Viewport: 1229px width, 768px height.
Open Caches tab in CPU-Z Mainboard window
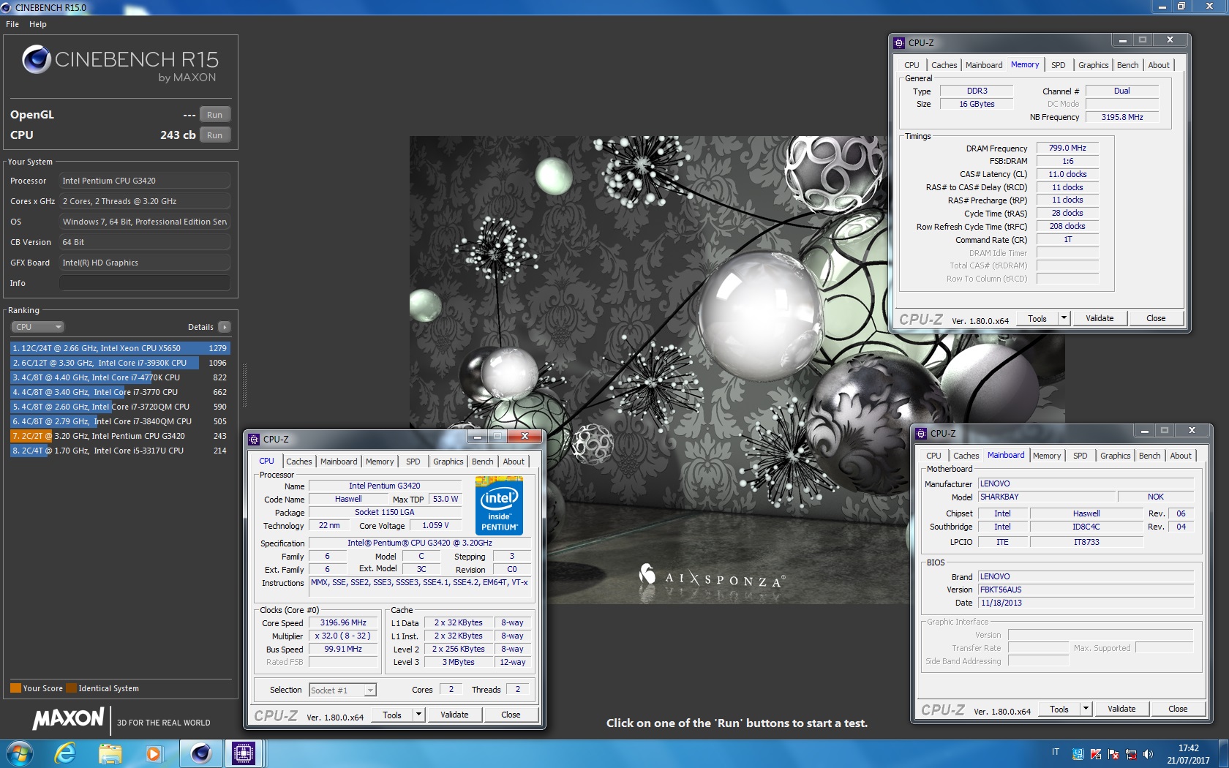(966, 456)
